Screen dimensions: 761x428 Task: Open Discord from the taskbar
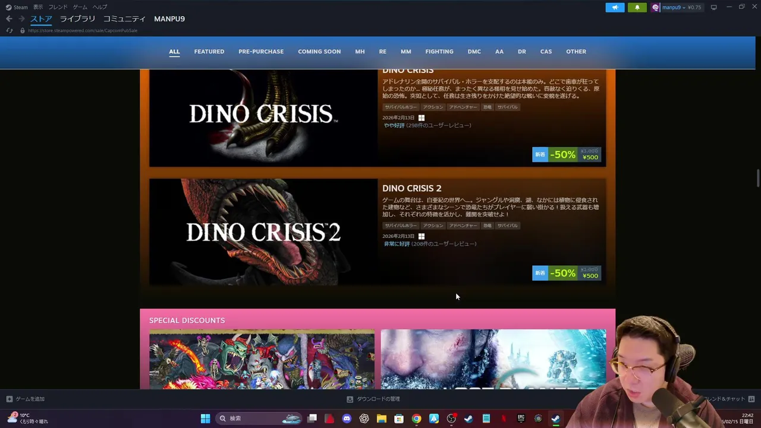(x=347, y=418)
